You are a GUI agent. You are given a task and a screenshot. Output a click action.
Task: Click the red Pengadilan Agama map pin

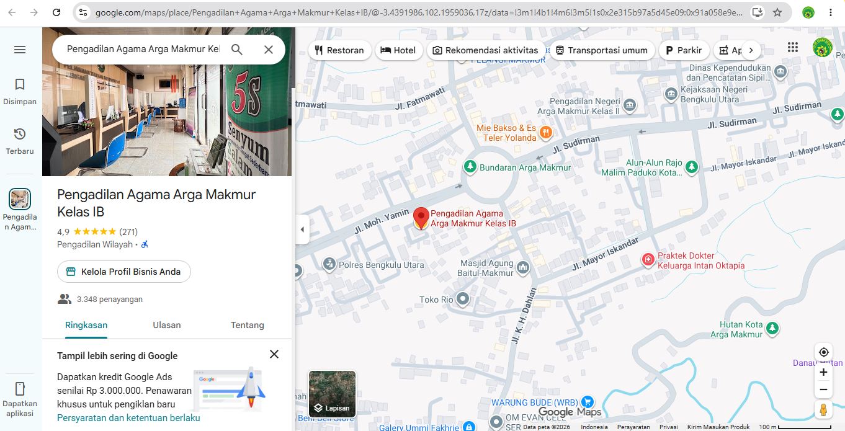click(421, 218)
